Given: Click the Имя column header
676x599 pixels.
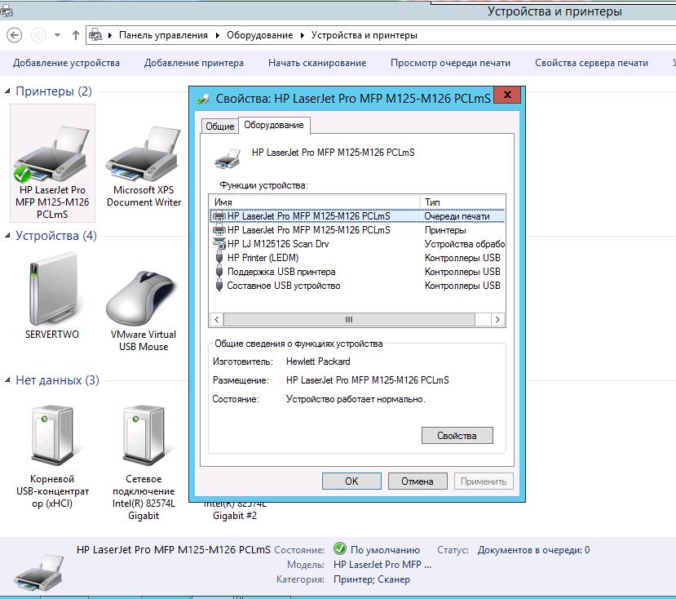Looking at the screenshot, I should [315, 202].
